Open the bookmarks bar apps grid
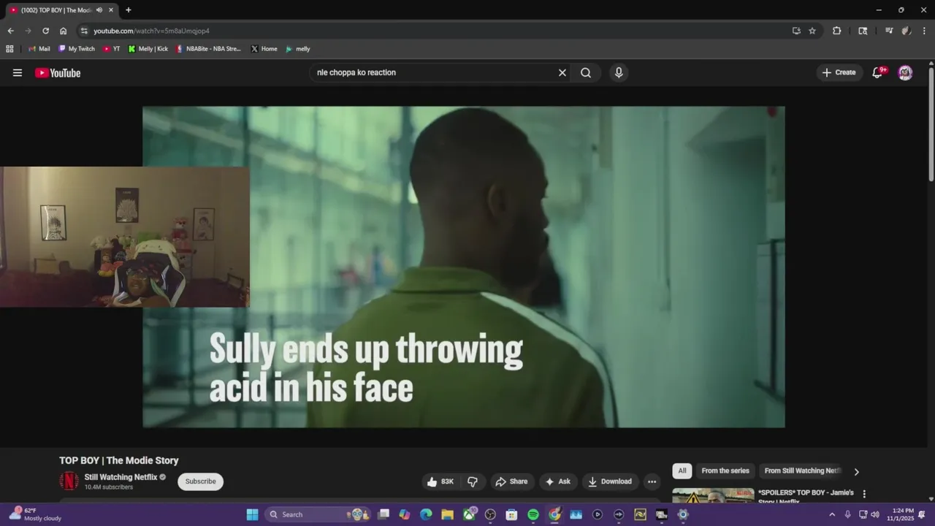This screenshot has width=935, height=526. click(x=9, y=49)
